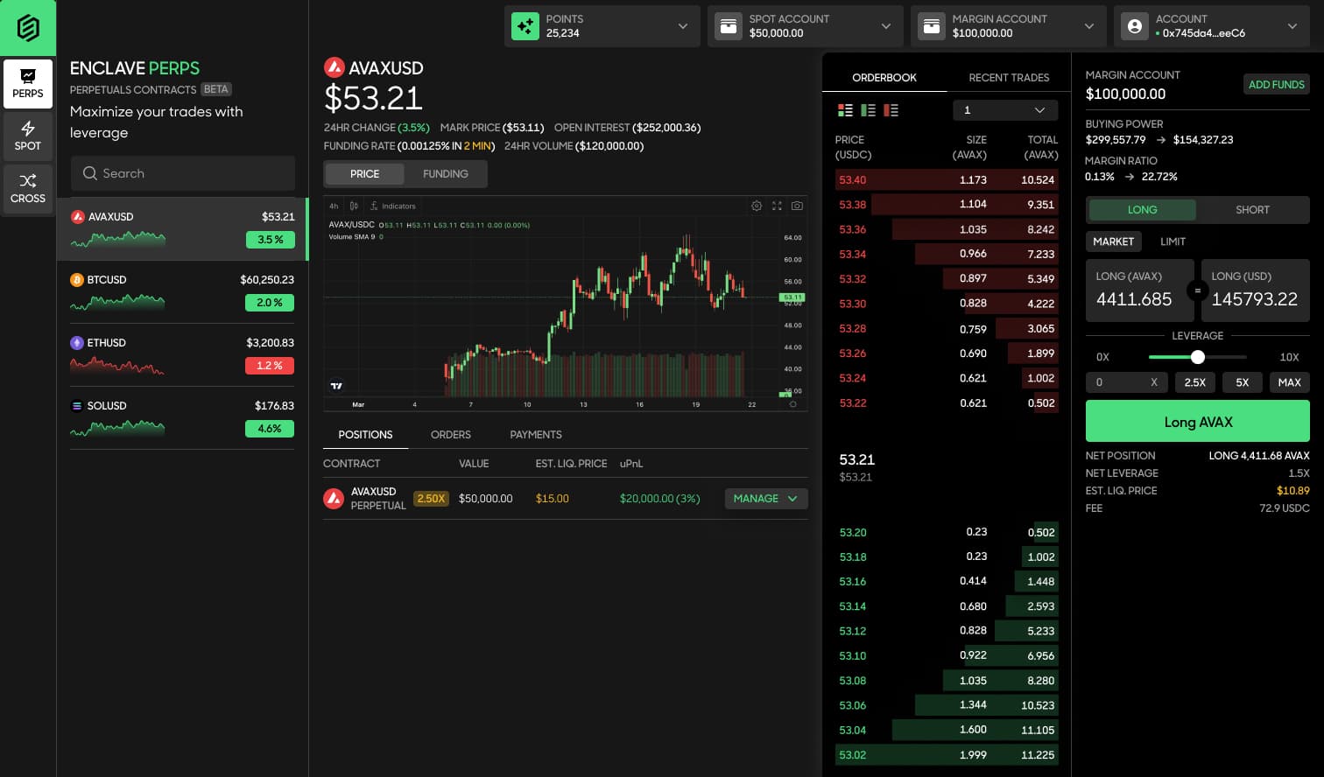Open chart candle style selector
The width and height of the screenshot is (1324, 777).
[x=354, y=206]
